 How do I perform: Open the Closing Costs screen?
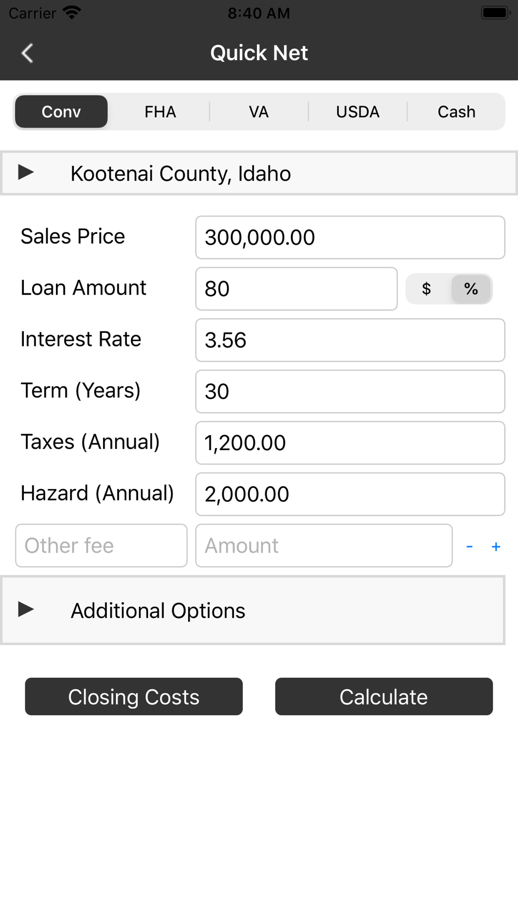coord(134,696)
